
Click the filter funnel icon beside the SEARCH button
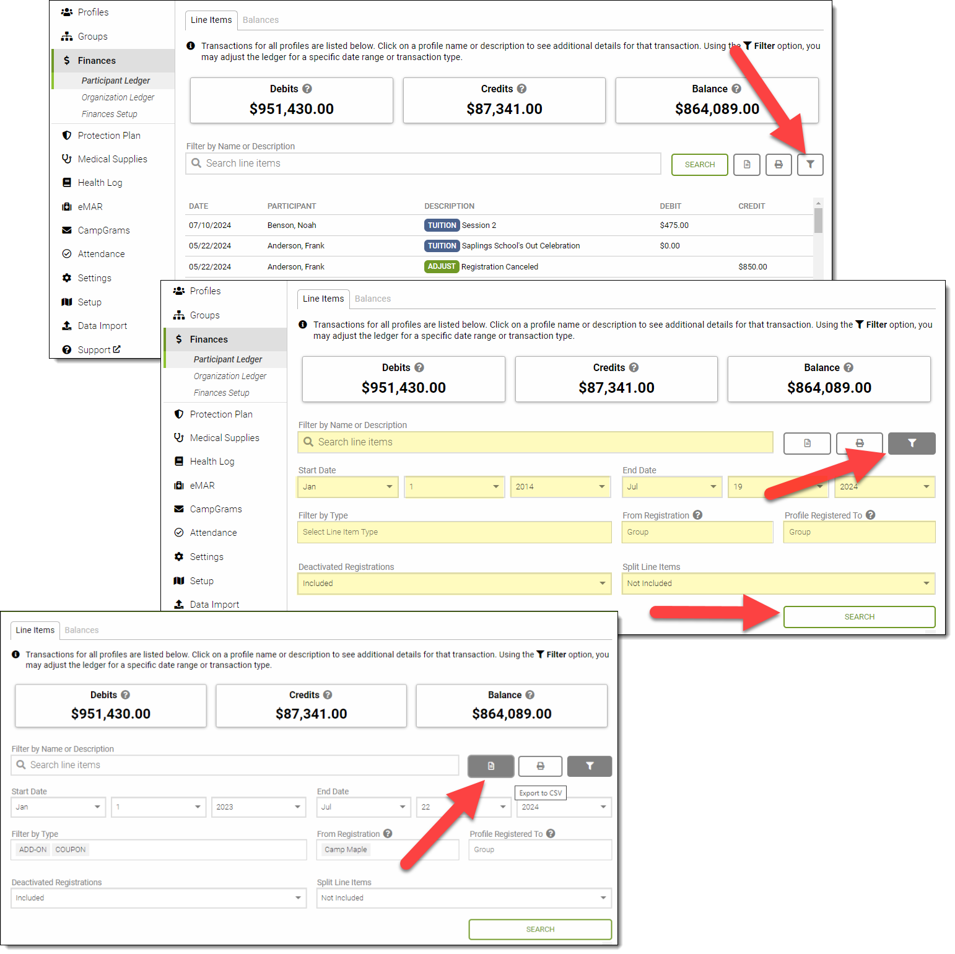coord(809,165)
